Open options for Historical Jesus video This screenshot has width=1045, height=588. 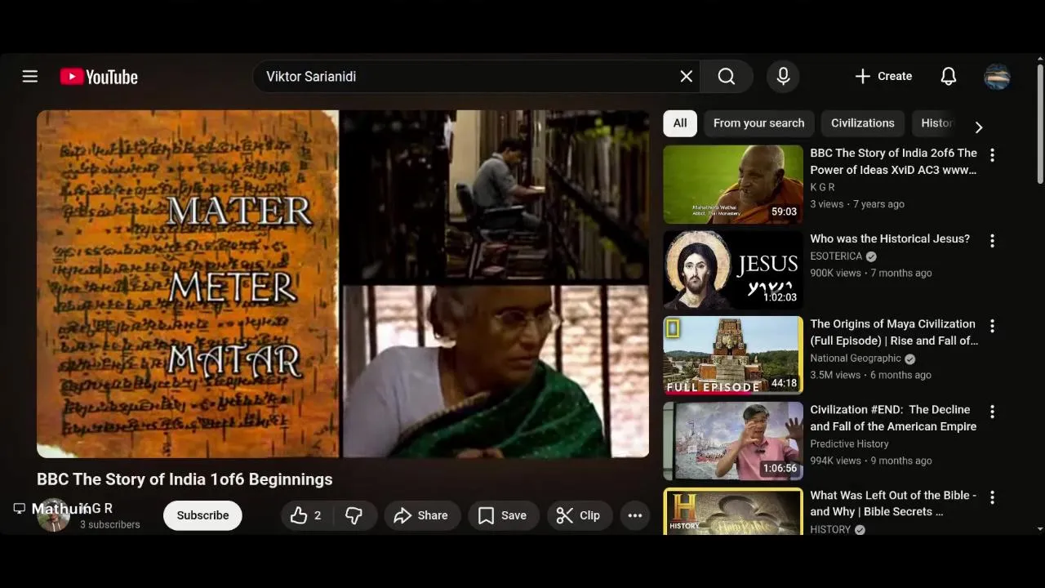[x=992, y=241]
